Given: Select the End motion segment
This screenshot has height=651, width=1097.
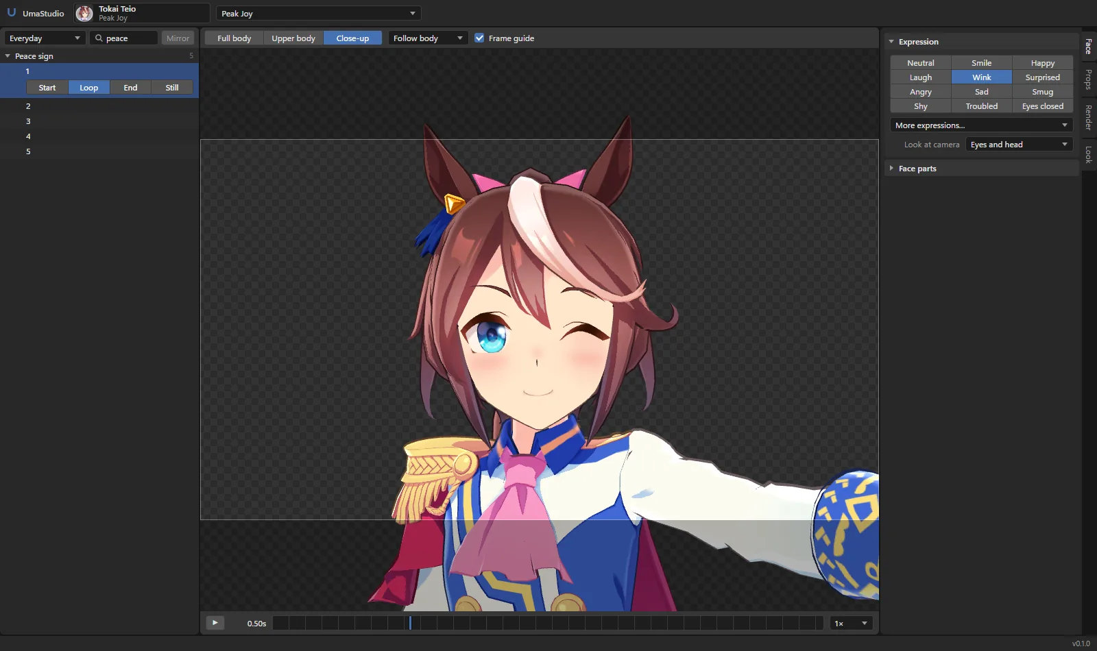Looking at the screenshot, I should 130,88.
